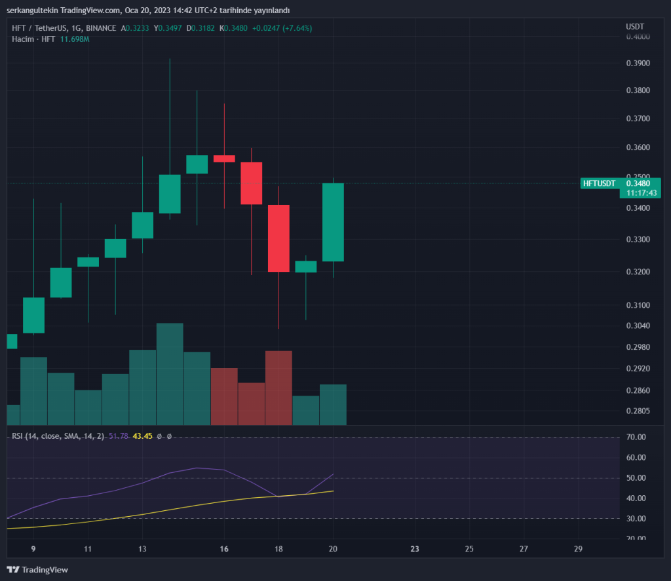Click the USDT currency label above price axis
The height and width of the screenshot is (581, 671).
point(635,26)
